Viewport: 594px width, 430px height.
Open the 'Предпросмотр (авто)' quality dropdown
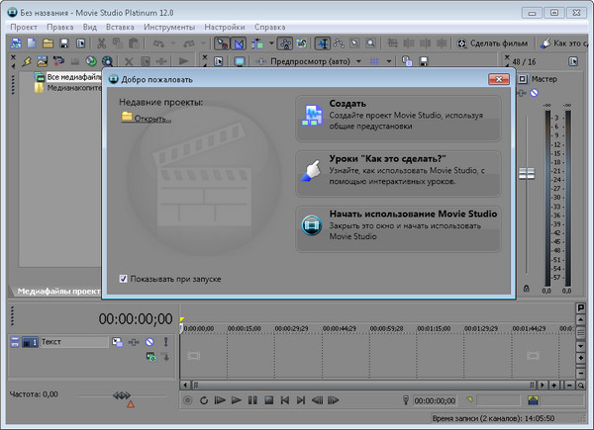click(x=309, y=61)
